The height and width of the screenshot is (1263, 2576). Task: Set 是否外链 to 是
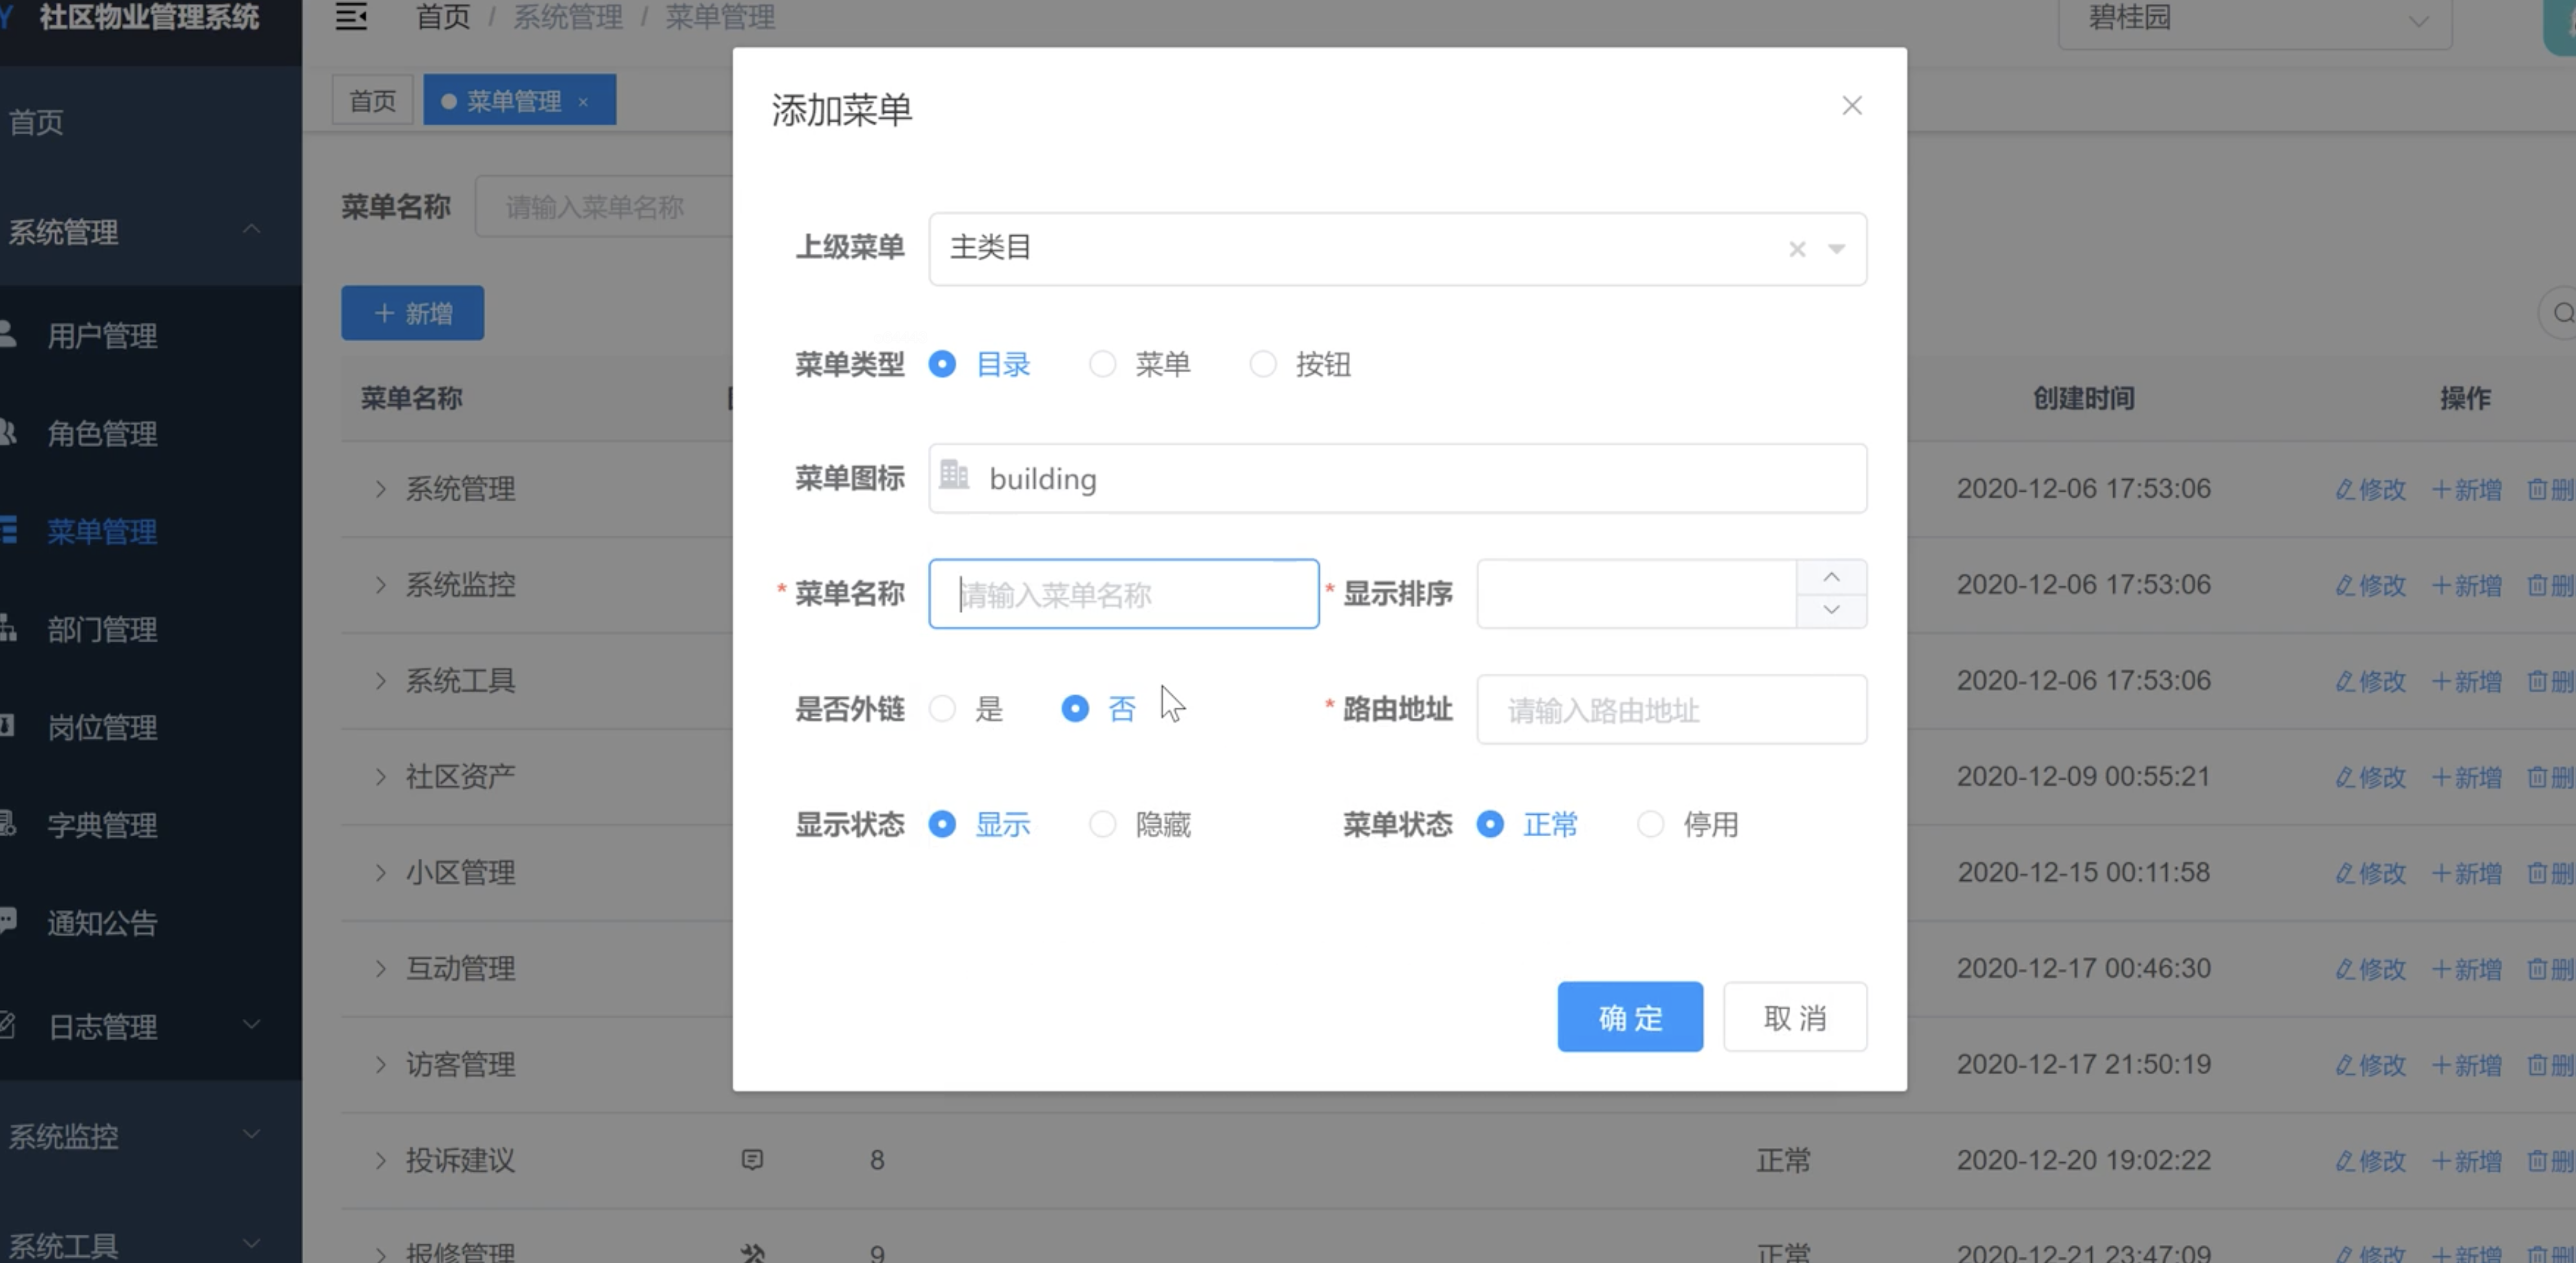tap(965, 709)
